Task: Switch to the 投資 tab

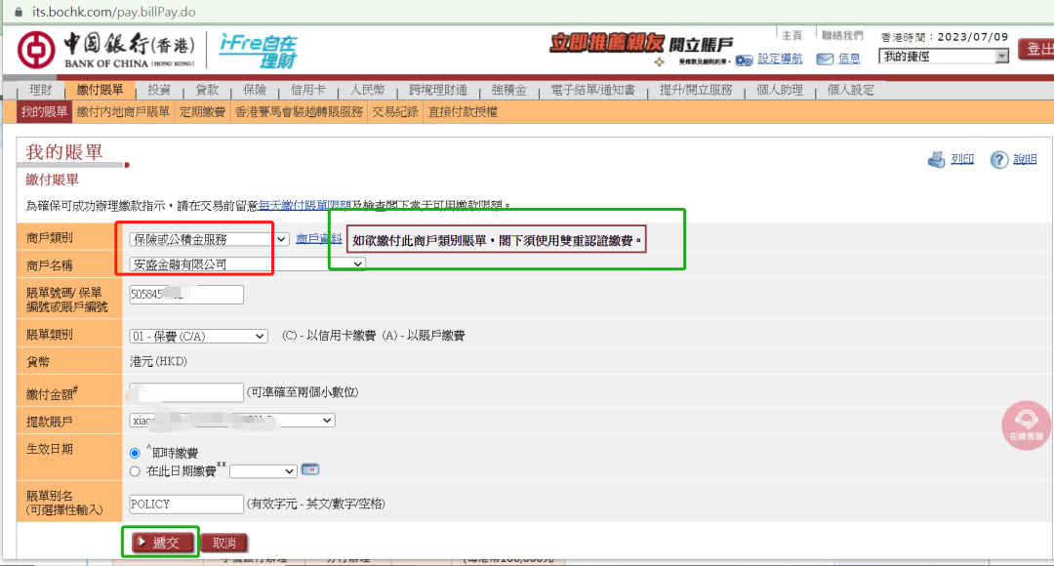Action: pos(159,90)
